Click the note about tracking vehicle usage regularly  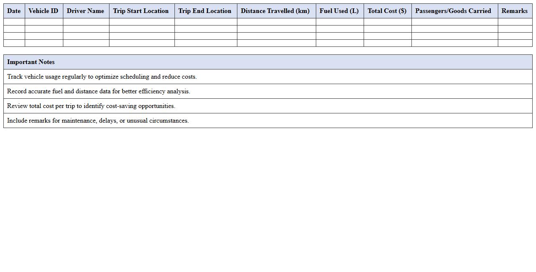[x=101, y=77]
